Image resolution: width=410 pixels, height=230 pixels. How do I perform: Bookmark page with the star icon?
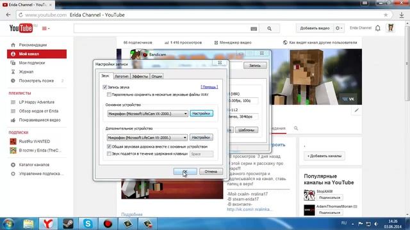(386, 15)
